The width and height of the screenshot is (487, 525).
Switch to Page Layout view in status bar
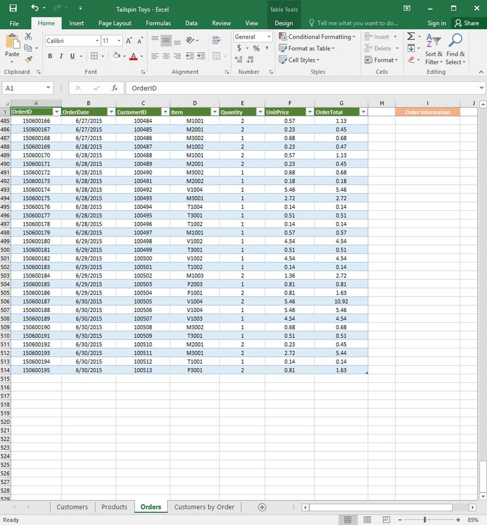367,520
